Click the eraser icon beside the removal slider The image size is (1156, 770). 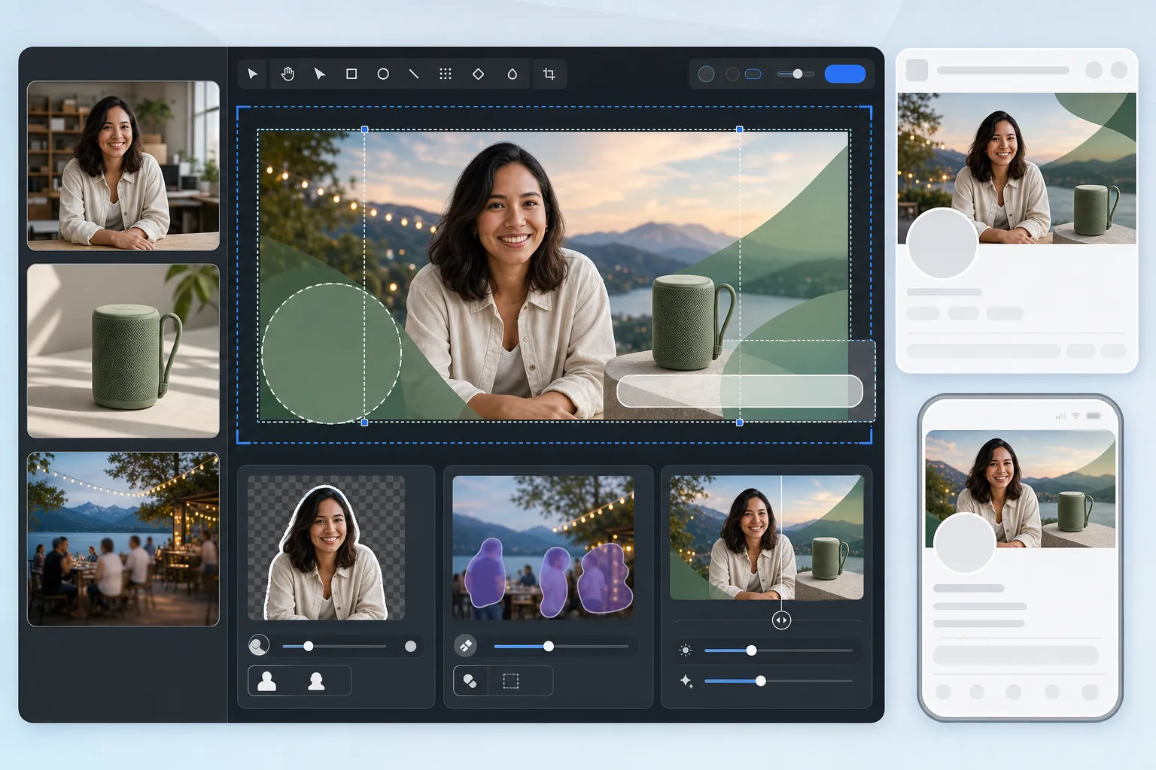pos(466,645)
